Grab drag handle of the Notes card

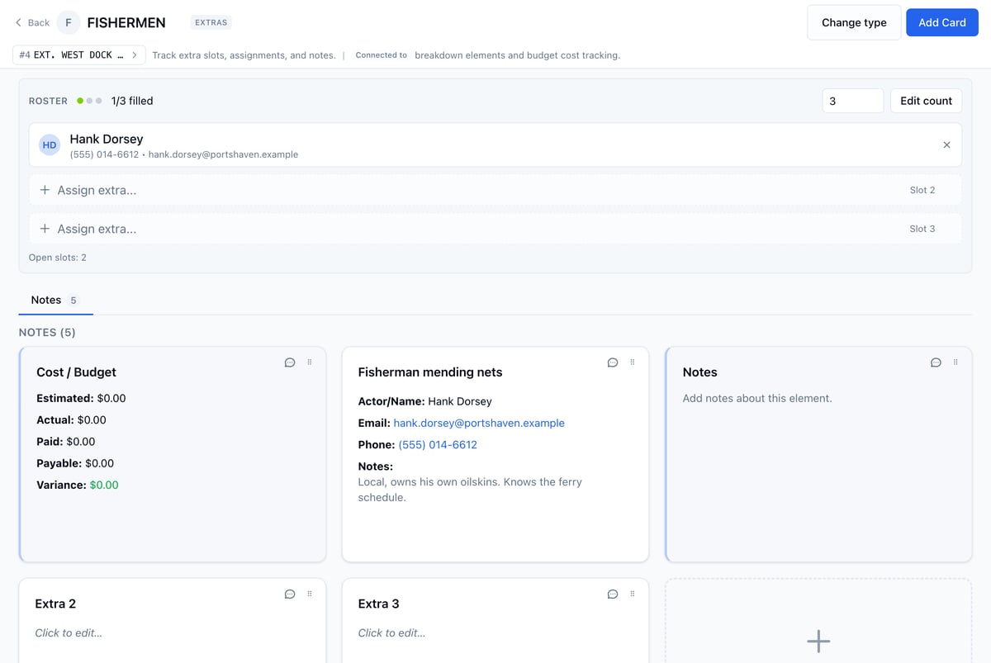[955, 362]
